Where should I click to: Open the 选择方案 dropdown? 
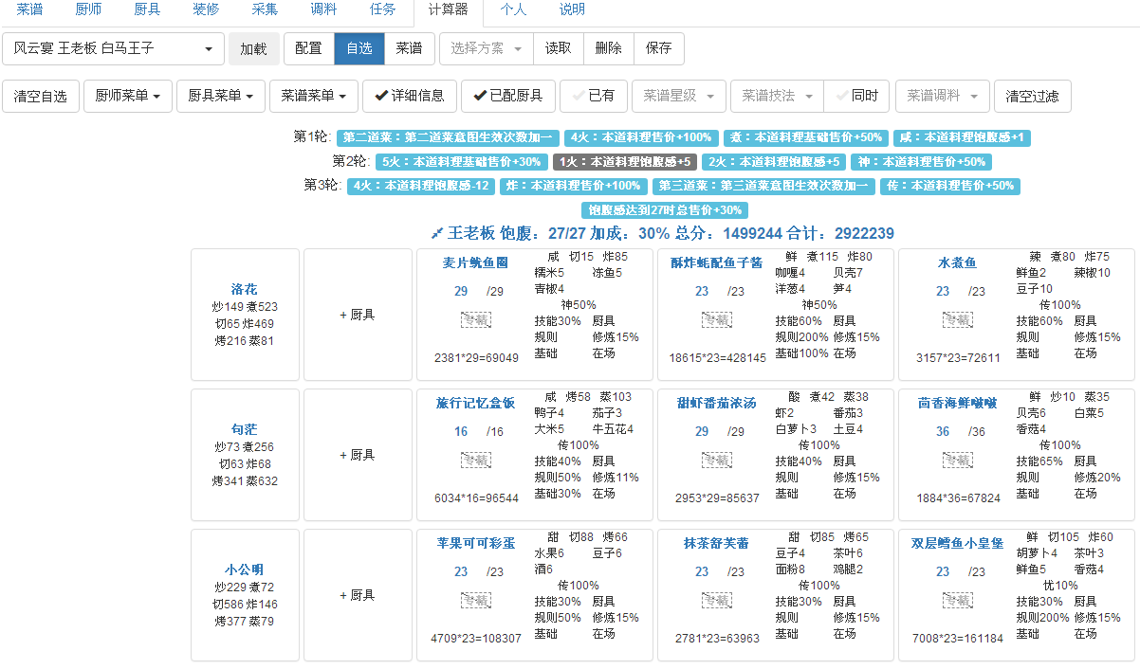tap(486, 49)
